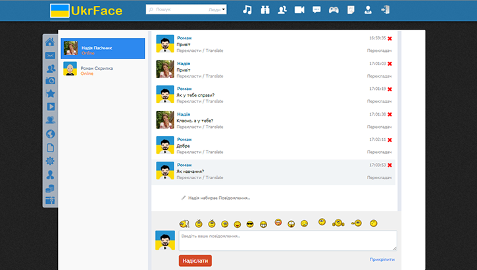This screenshot has width=477, height=270.
Task: Click the message text input box
Action: coord(288,241)
